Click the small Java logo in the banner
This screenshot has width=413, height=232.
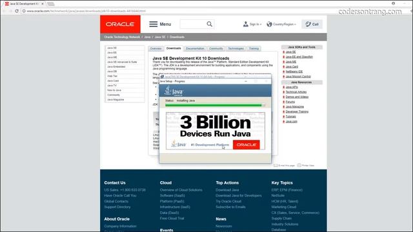(178, 144)
